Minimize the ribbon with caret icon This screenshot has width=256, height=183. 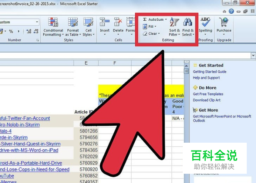pos(225,11)
